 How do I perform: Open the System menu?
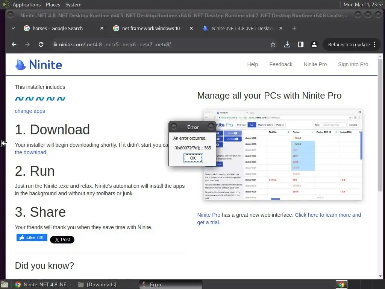(x=73, y=5)
